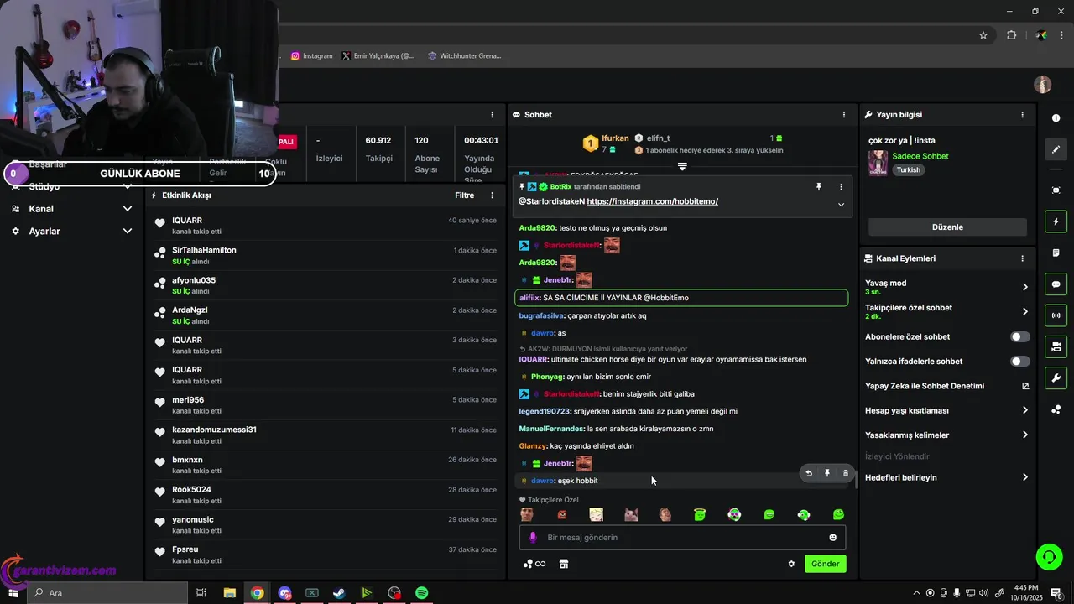This screenshot has height=604, width=1074.
Task: Open the info icon in right sidebar
Action: (1056, 118)
